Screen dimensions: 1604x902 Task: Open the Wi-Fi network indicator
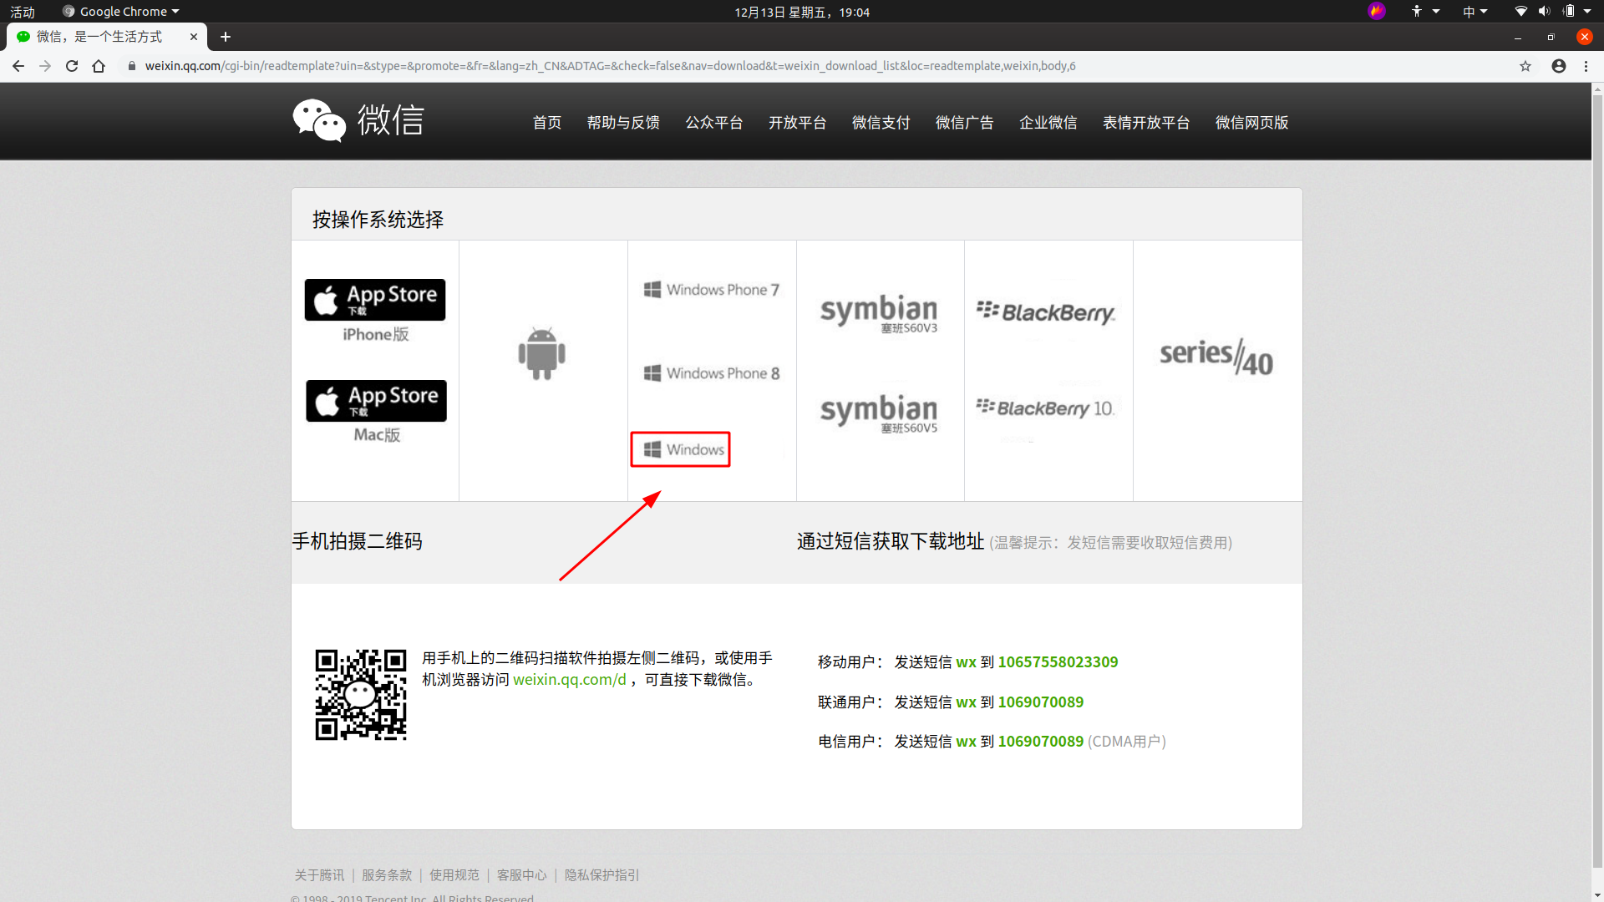point(1521,12)
